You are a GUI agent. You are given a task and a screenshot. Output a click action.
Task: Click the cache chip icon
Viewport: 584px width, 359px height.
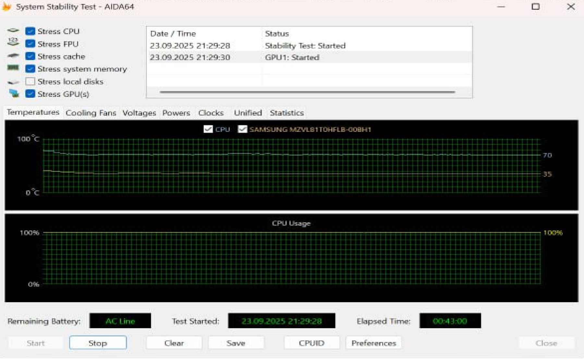click(13, 56)
